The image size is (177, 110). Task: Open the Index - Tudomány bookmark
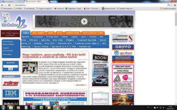[91, 9]
